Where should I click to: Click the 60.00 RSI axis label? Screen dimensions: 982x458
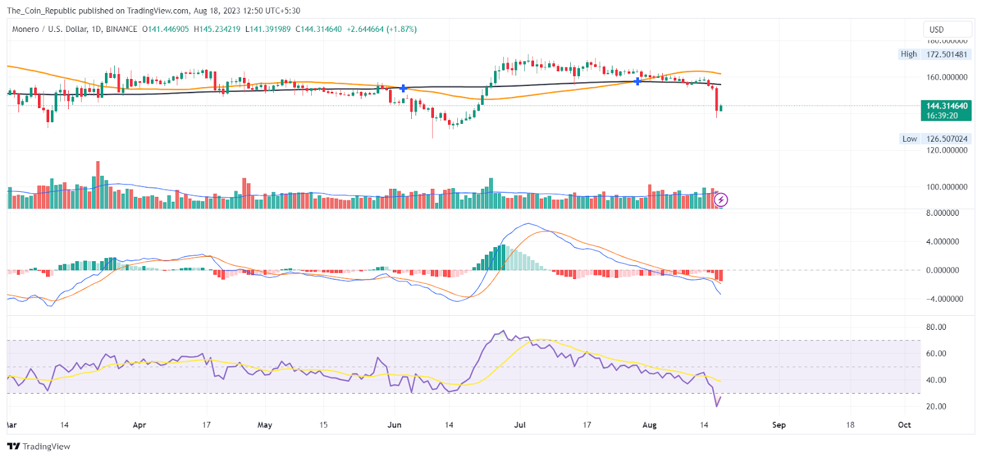(937, 354)
